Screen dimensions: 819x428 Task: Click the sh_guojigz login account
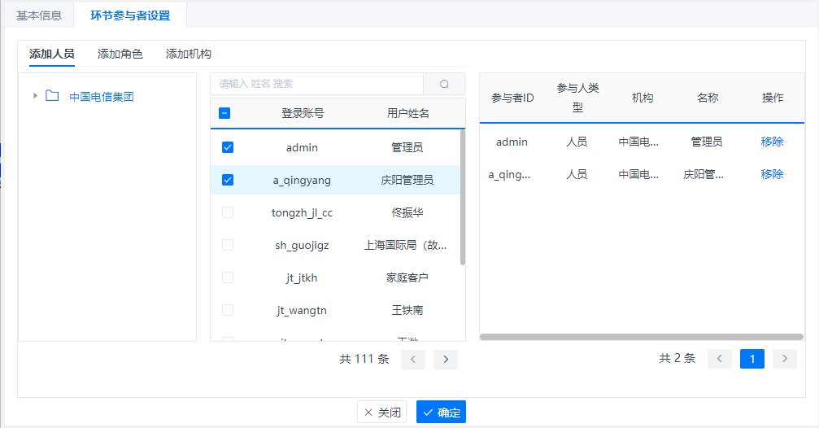[302, 245]
